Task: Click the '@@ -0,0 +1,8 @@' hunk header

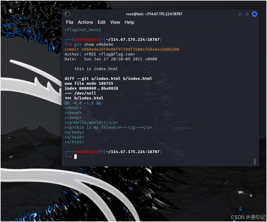Action: coord(83,103)
